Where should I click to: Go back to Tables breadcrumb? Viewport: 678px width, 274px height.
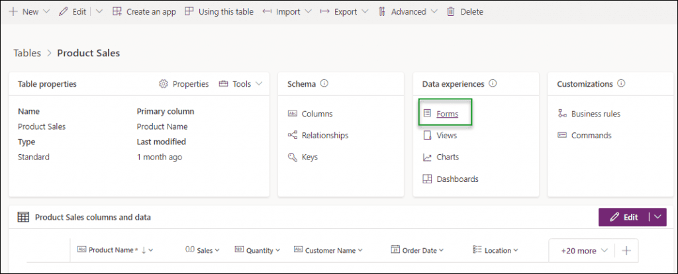tap(27, 53)
